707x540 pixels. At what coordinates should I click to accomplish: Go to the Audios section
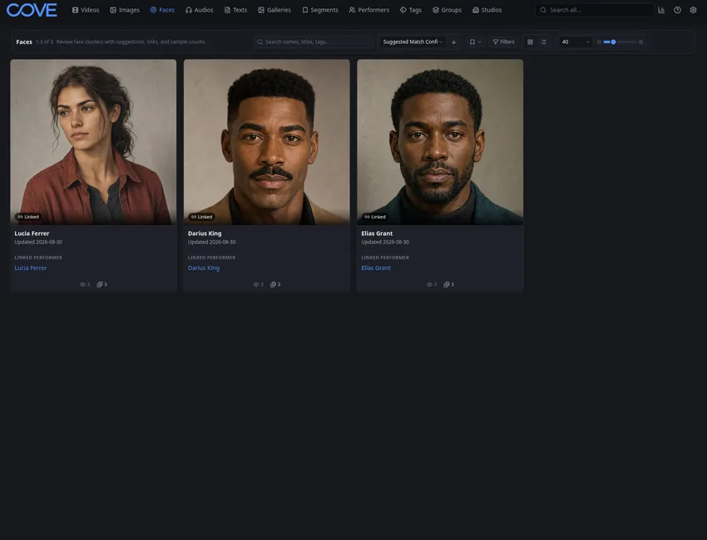[200, 10]
